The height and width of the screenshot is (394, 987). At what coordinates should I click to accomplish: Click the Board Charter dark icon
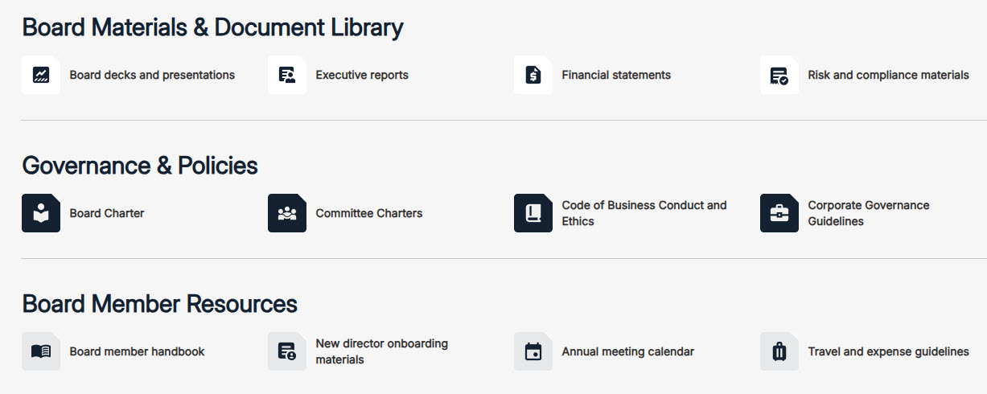click(x=41, y=213)
